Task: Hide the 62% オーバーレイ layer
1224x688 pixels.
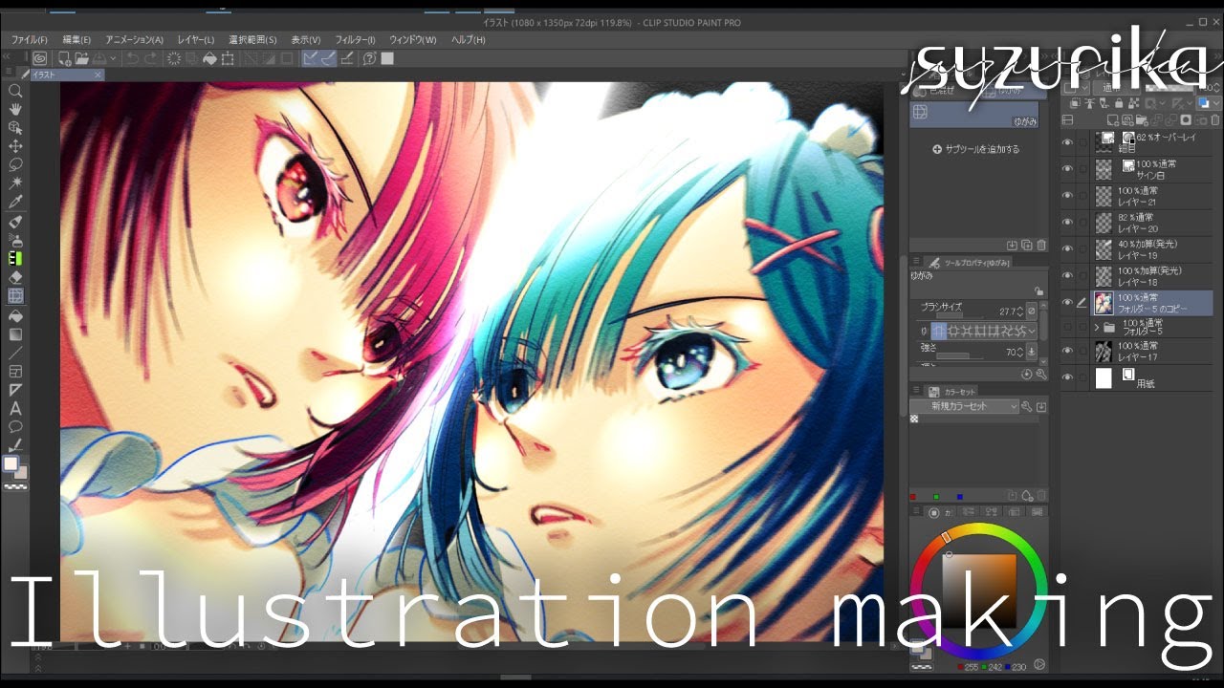Action: pyautogui.click(x=1068, y=141)
